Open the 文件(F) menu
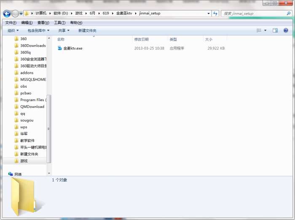The image size is (295, 220). tap(11, 23)
